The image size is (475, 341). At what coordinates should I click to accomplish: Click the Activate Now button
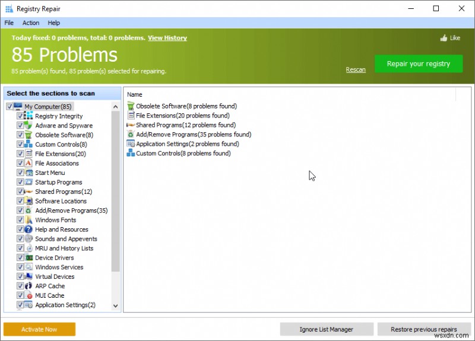[x=39, y=329]
